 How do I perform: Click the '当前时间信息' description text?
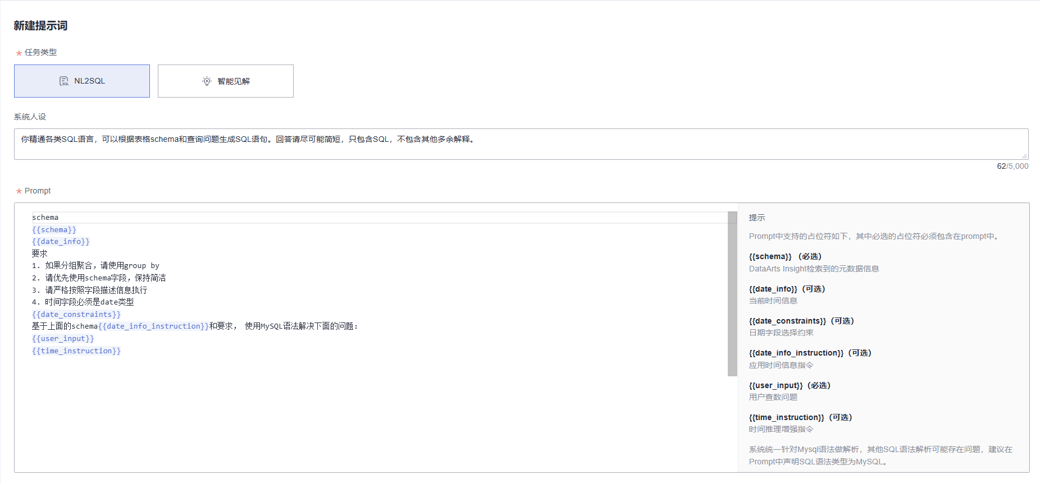tap(773, 301)
